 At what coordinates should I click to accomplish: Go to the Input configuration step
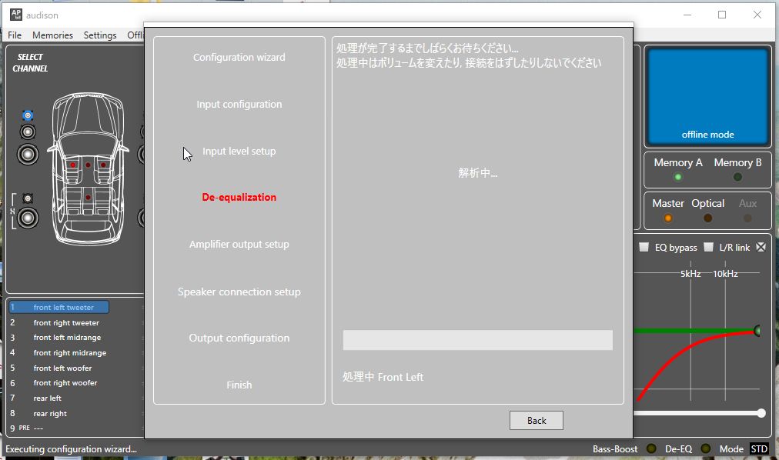[x=239, y=104]
